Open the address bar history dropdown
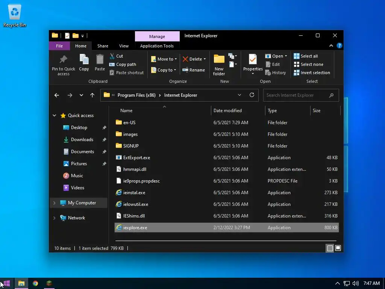The width and height of the screenshot is (385, 289). pos(239,95)
